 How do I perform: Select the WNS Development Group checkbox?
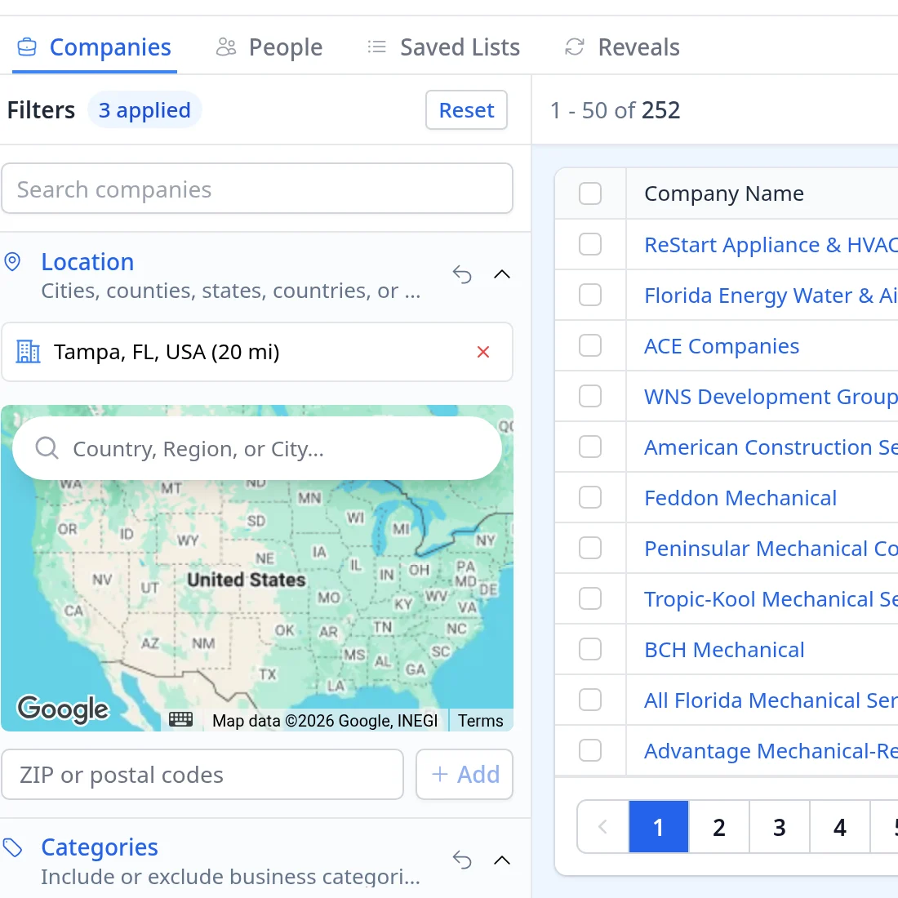click(590, 396)
